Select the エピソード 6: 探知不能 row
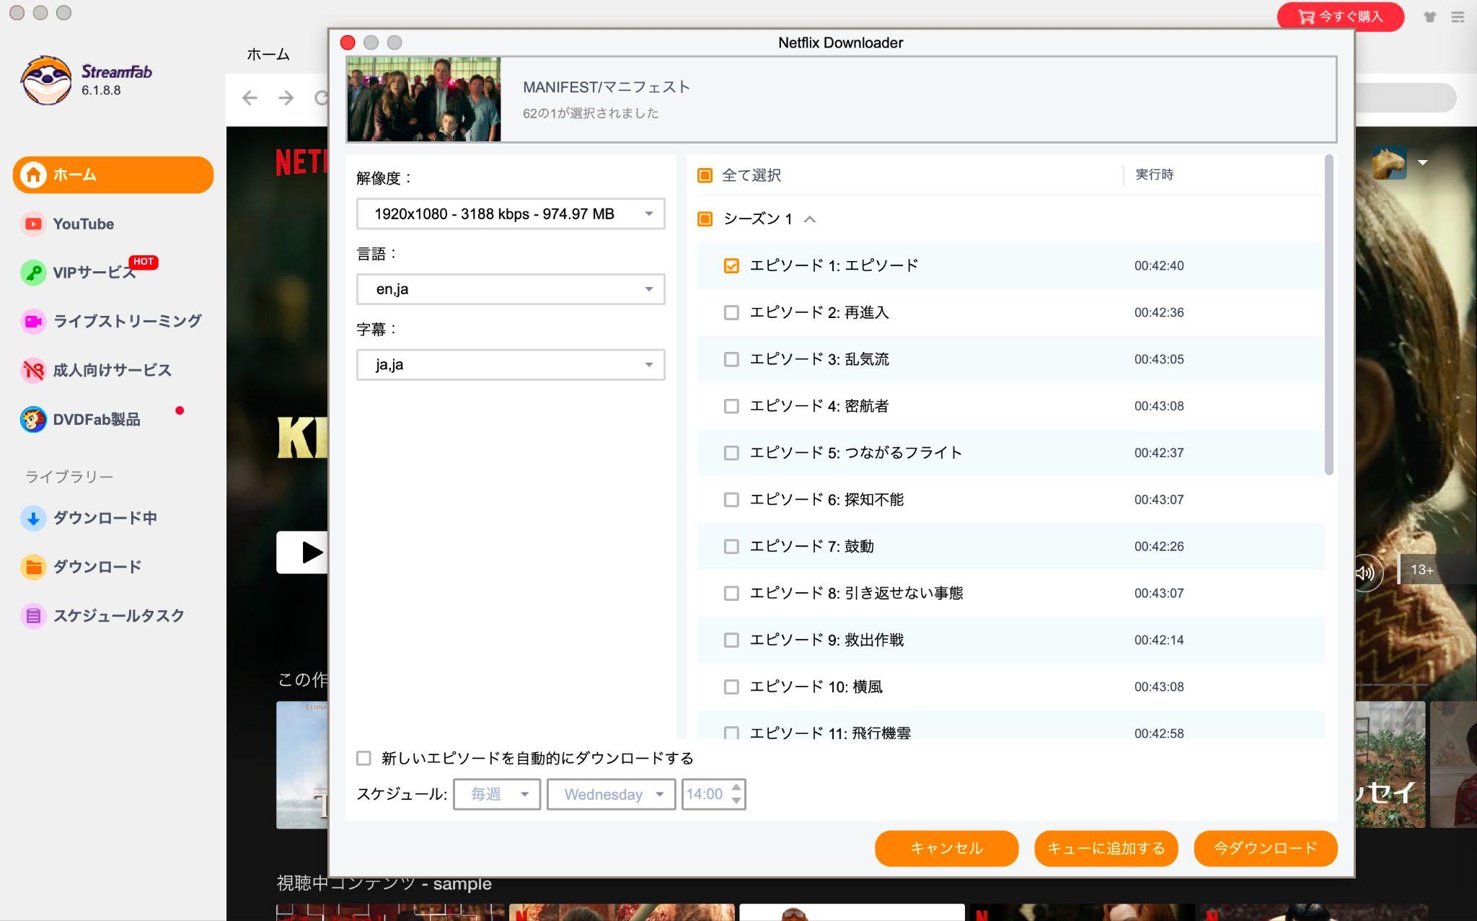This screenshot has width=1477, height=921. pos(1010,500)
